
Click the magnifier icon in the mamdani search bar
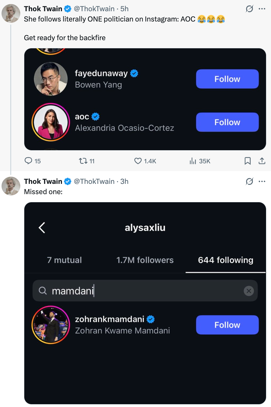click(x=43, y=290)
